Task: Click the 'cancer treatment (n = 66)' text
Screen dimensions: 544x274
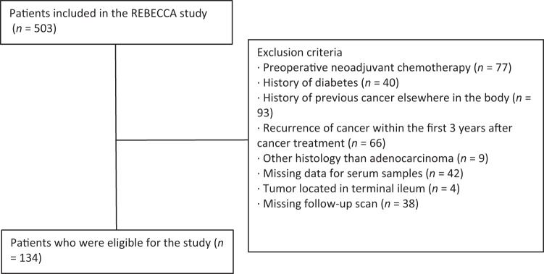Action: point(322,143)
